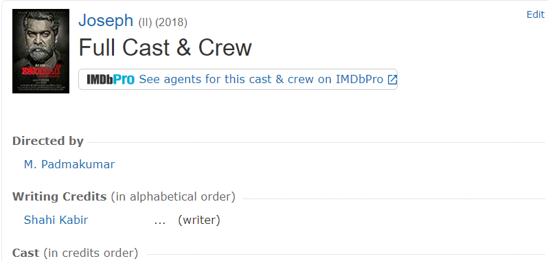This screenshot has width=548, height=261.
Task: Select the Writing Credits section heading
Action: tap(60, 196)
